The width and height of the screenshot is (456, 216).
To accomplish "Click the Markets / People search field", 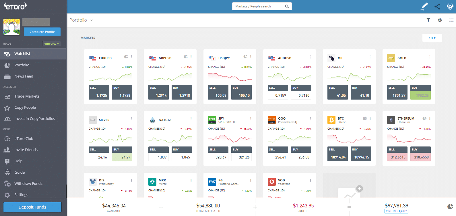I will [262, 6].
